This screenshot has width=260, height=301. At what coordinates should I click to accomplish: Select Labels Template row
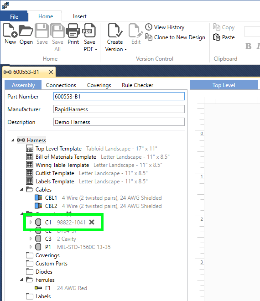click(87, 182)
